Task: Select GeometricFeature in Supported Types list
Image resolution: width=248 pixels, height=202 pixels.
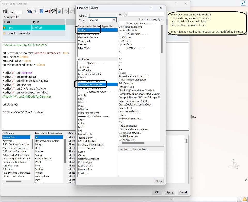Action: coord(88,37)
